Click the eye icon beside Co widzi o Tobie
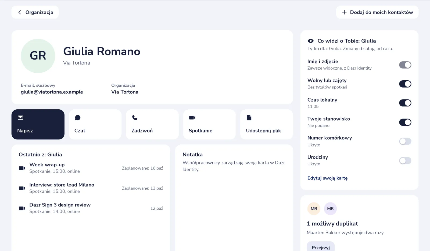 coord(311,41)
